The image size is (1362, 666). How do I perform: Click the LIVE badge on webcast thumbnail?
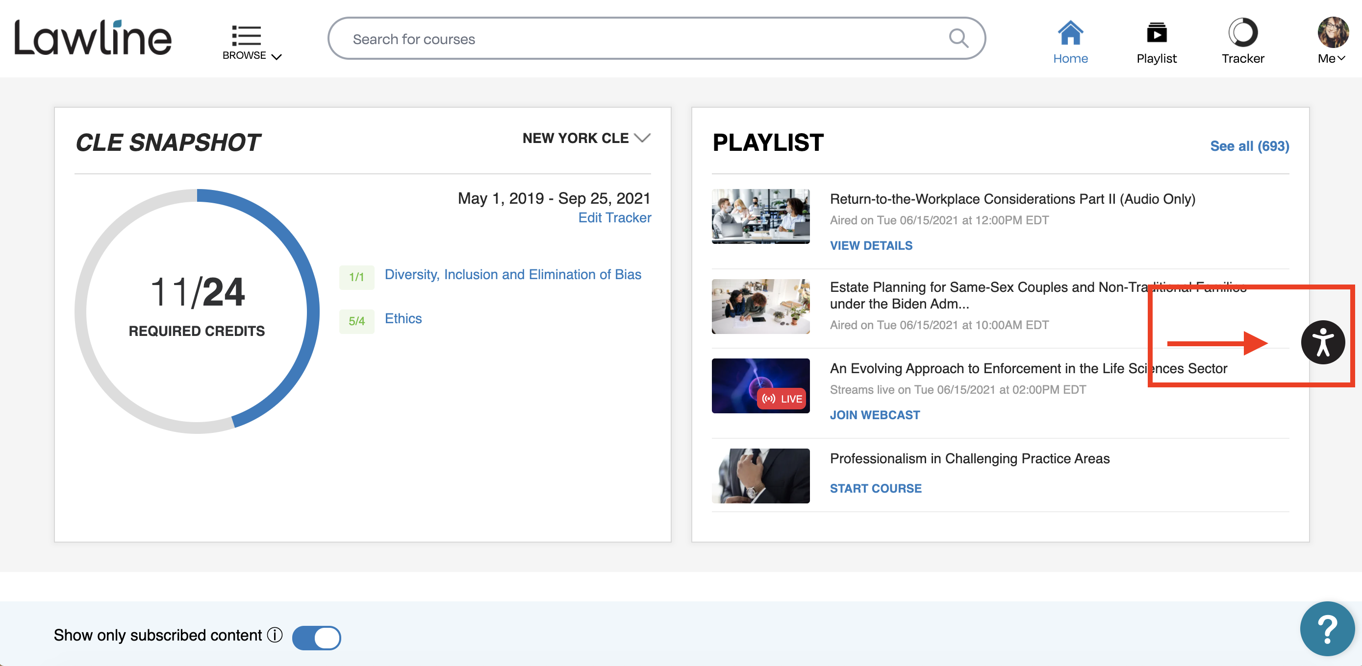(x=782, y=399)
